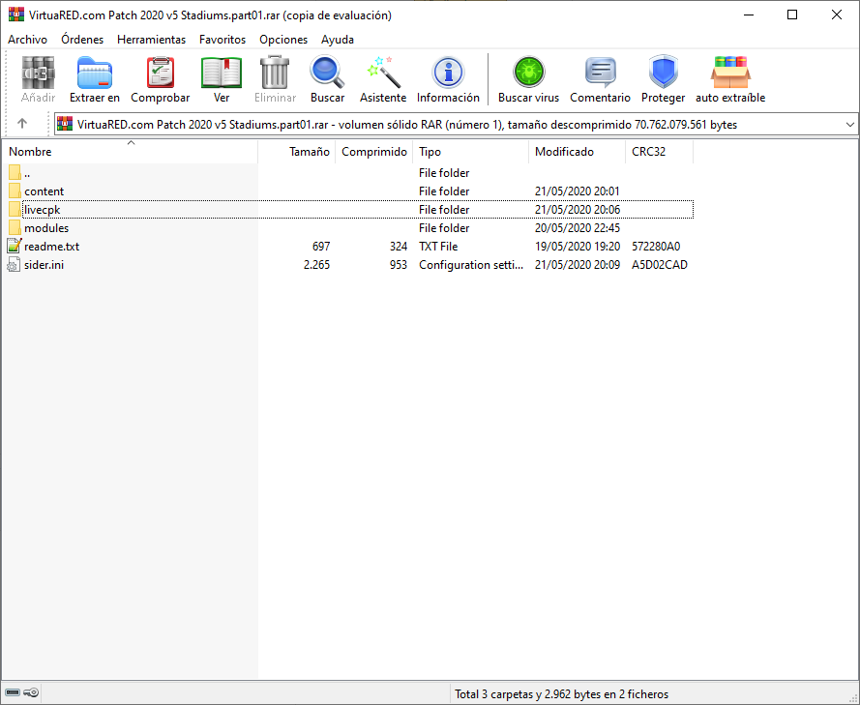
Task: Open the Ver book icon
Action: pyautogui.click(x=221, y=73)
